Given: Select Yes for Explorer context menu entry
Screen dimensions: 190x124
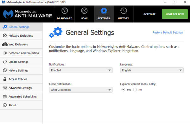Looking at the screenshot, I should [123, 90].
